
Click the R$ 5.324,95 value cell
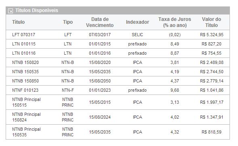(212, 35)
